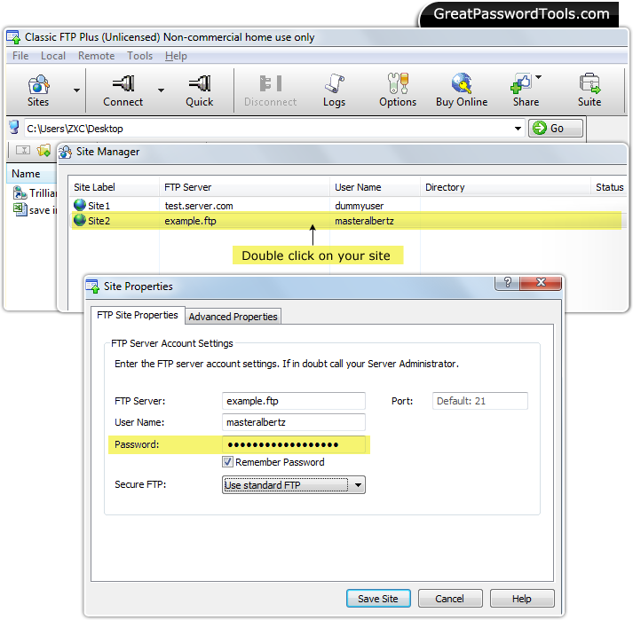Select Site1 row in Site Manager
This screenshot has height=620, width=633.
coord(347,206)
